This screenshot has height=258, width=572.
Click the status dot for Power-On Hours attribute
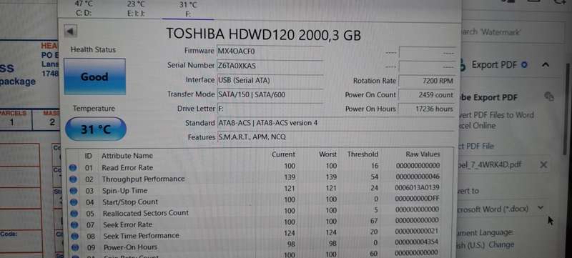(x=76, y=247)
